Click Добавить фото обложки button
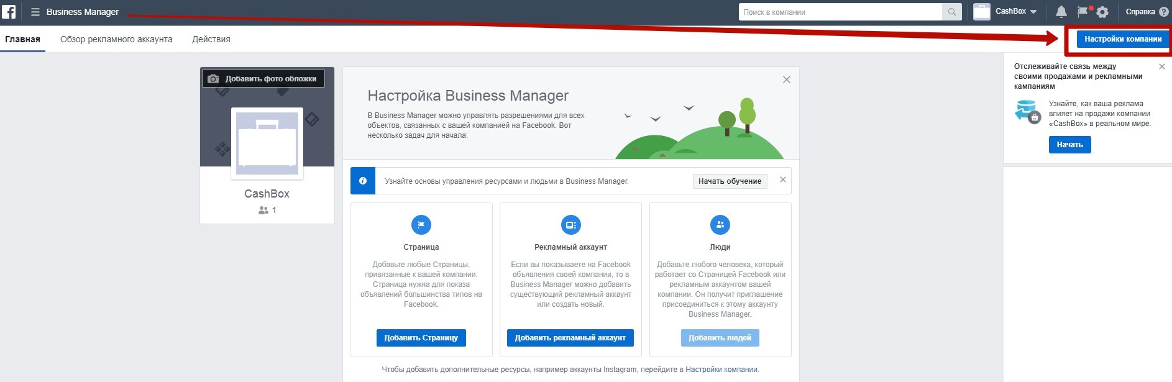The image size is (1172, 382). pyautogui.click(x=263, y=79)
